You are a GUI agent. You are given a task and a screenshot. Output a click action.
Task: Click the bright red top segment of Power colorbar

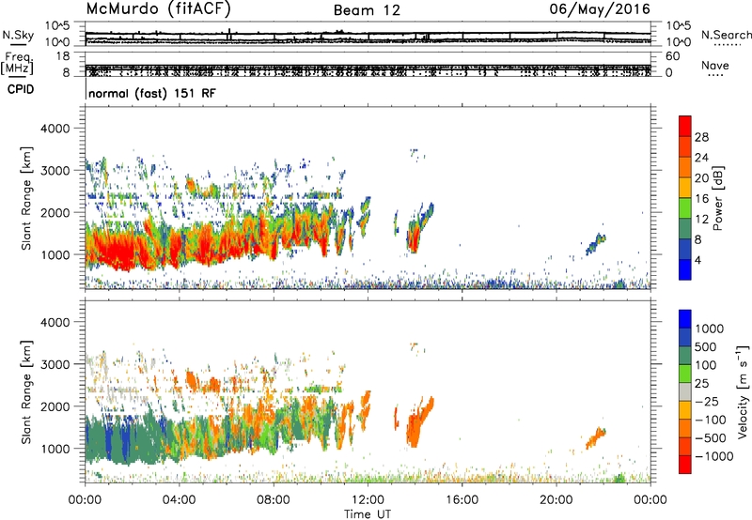685,127
